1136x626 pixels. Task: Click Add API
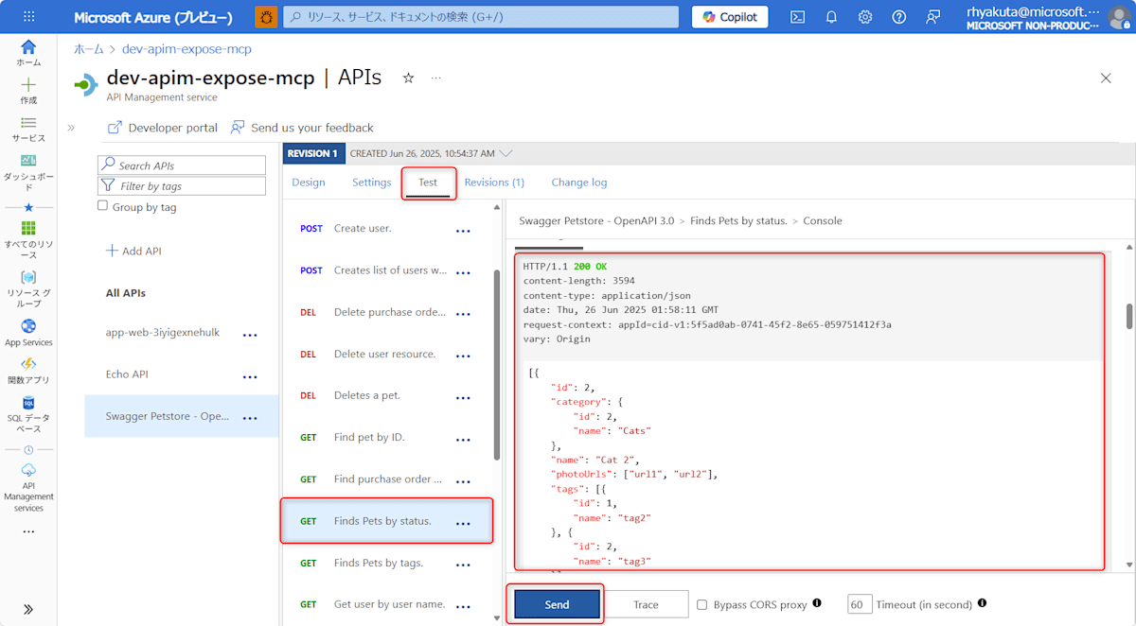pyautogui.click(x=133, y=251)
